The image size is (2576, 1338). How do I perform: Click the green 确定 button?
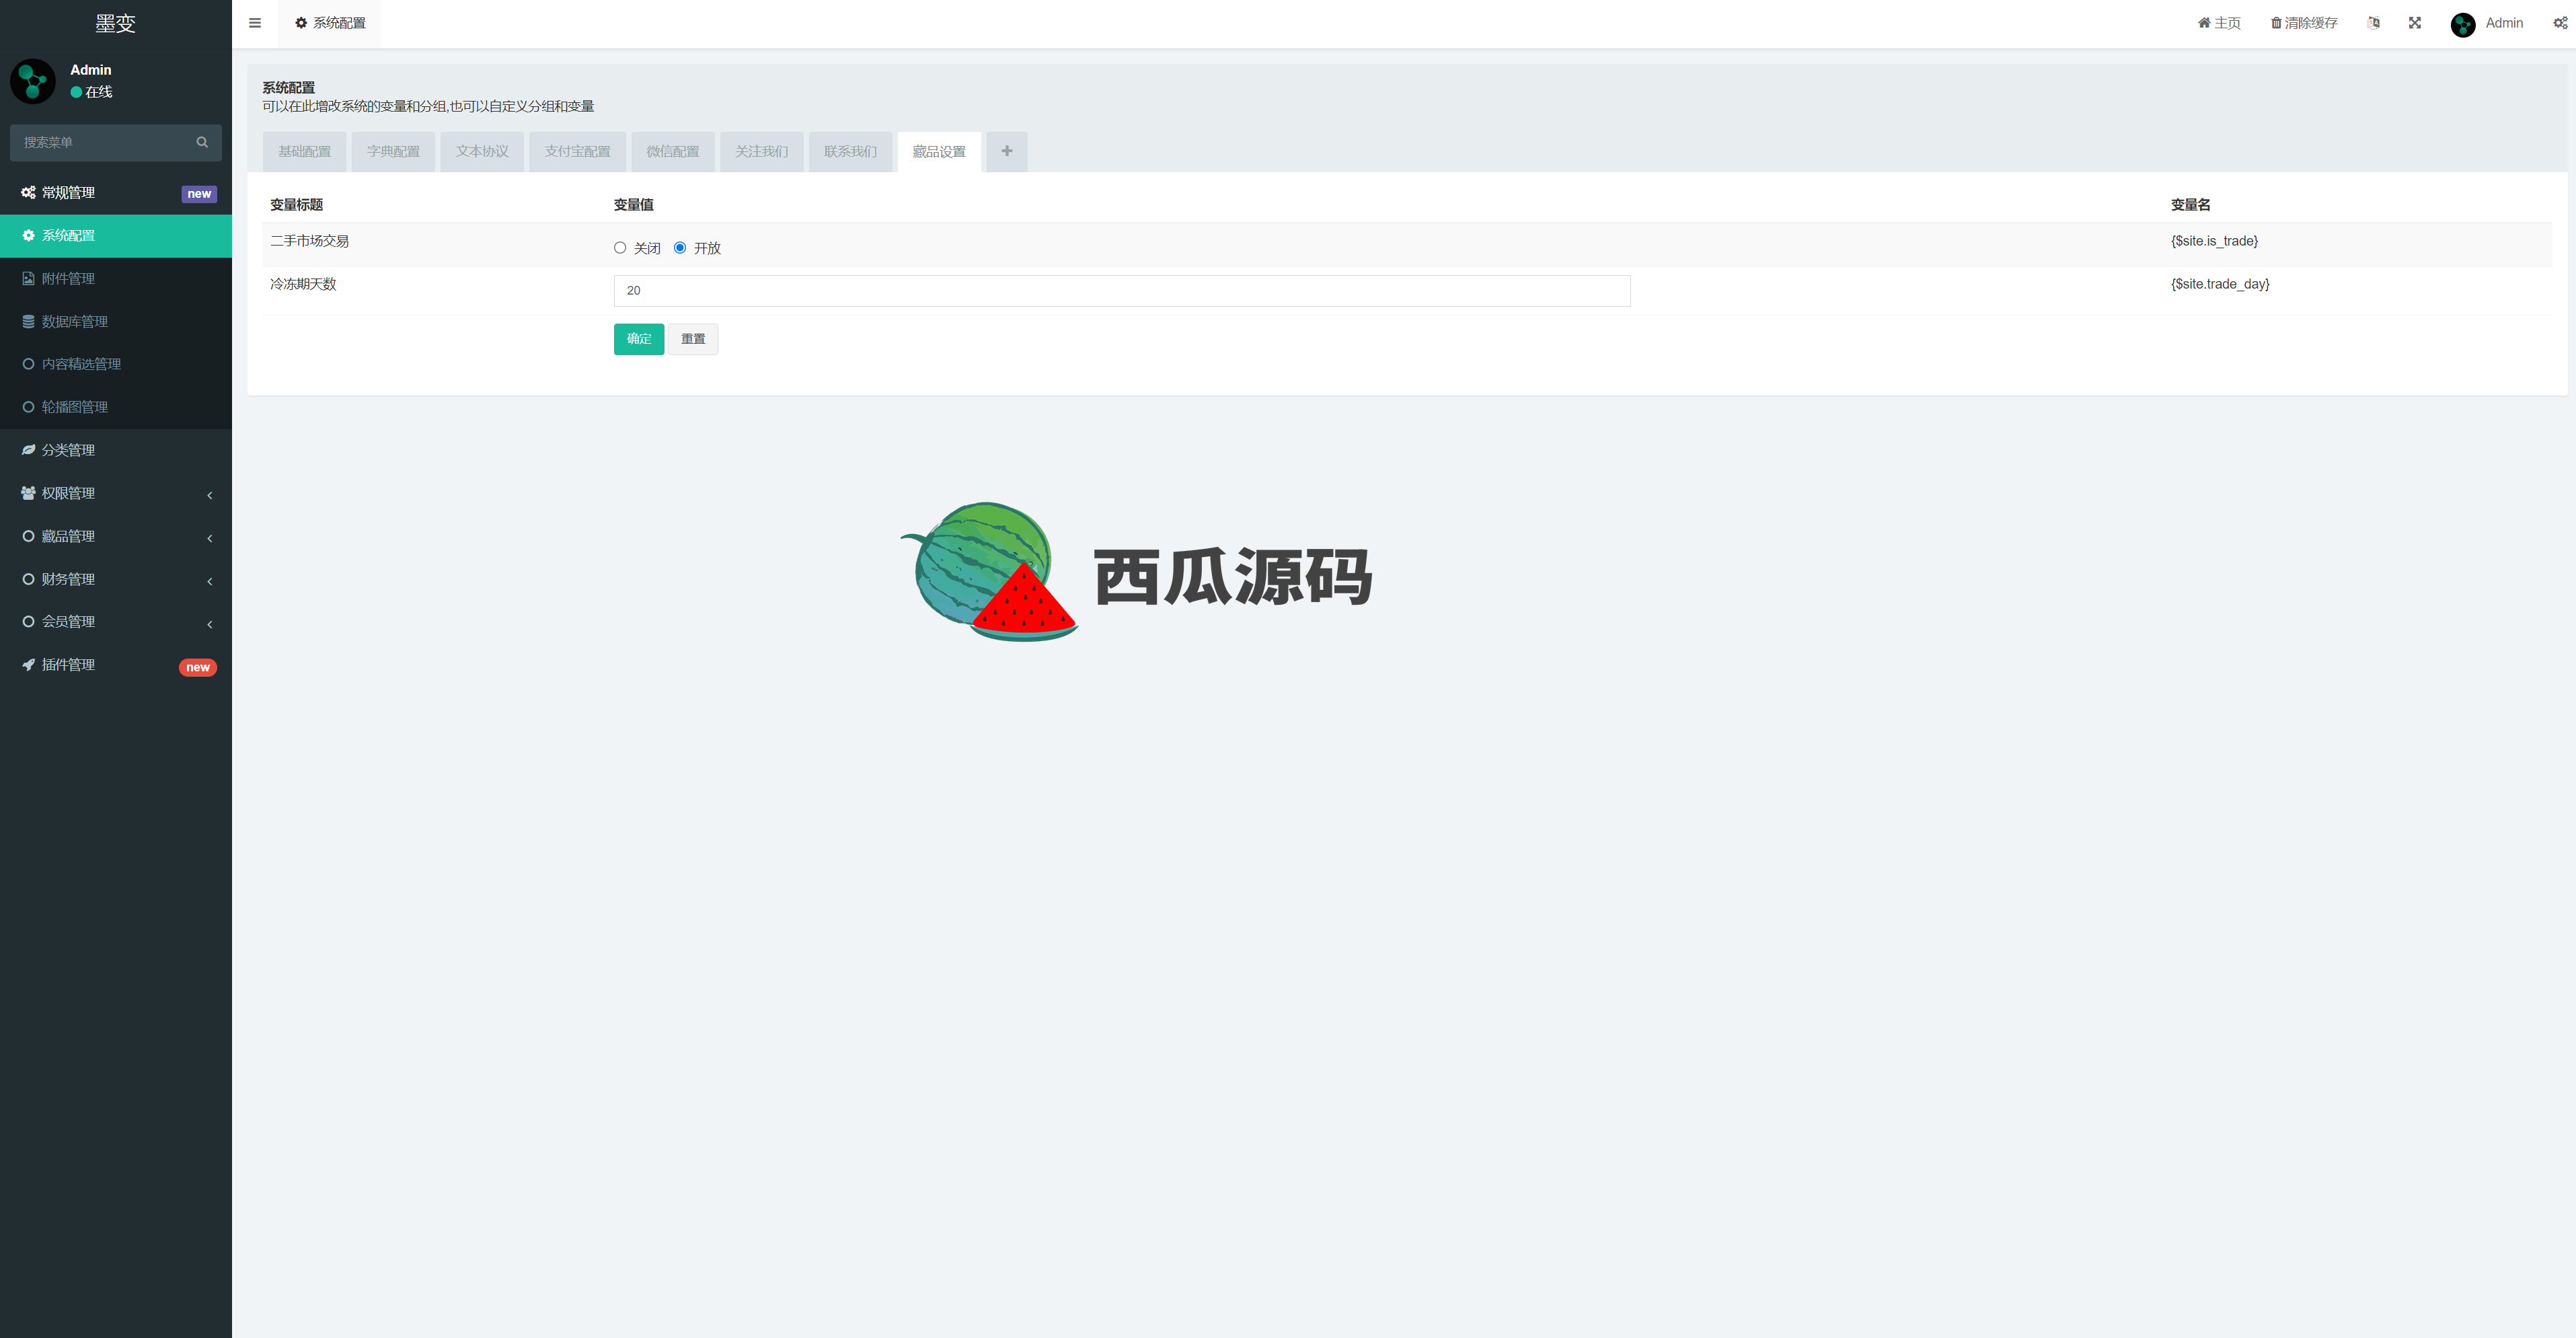tap(639, 339)
